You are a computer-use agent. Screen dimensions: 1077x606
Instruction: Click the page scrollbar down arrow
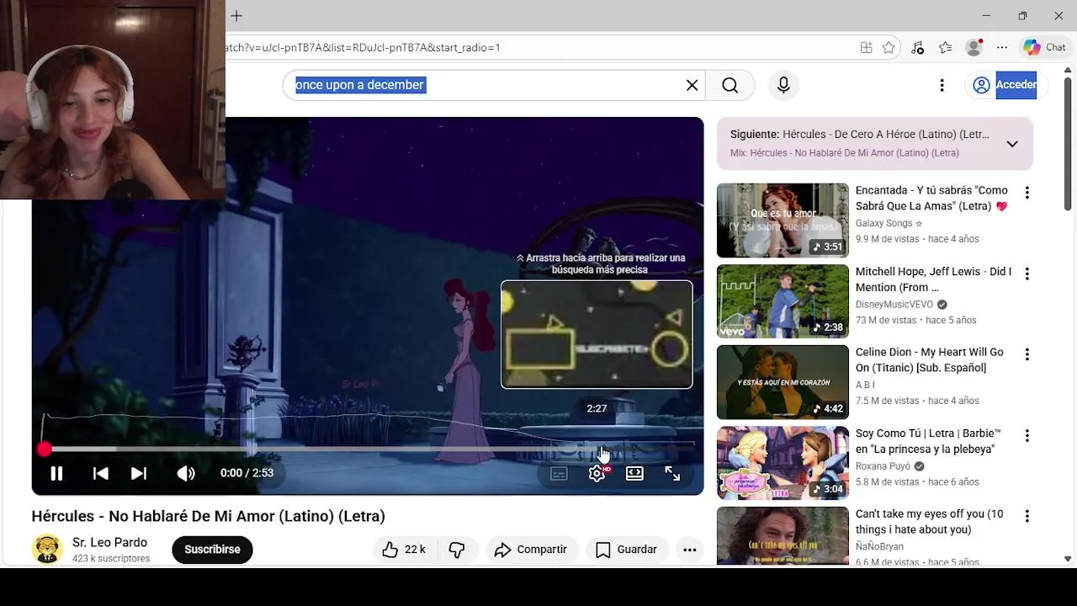click(x=1068, y=558)
